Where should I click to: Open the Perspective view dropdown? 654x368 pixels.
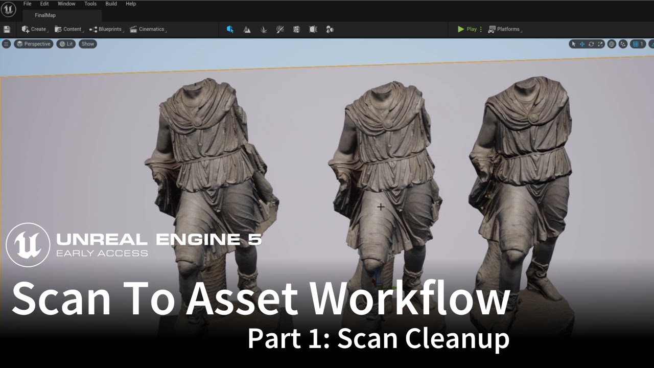(33, 44)
